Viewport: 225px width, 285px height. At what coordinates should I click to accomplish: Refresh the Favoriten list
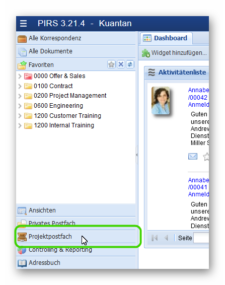tap(130, 64)
